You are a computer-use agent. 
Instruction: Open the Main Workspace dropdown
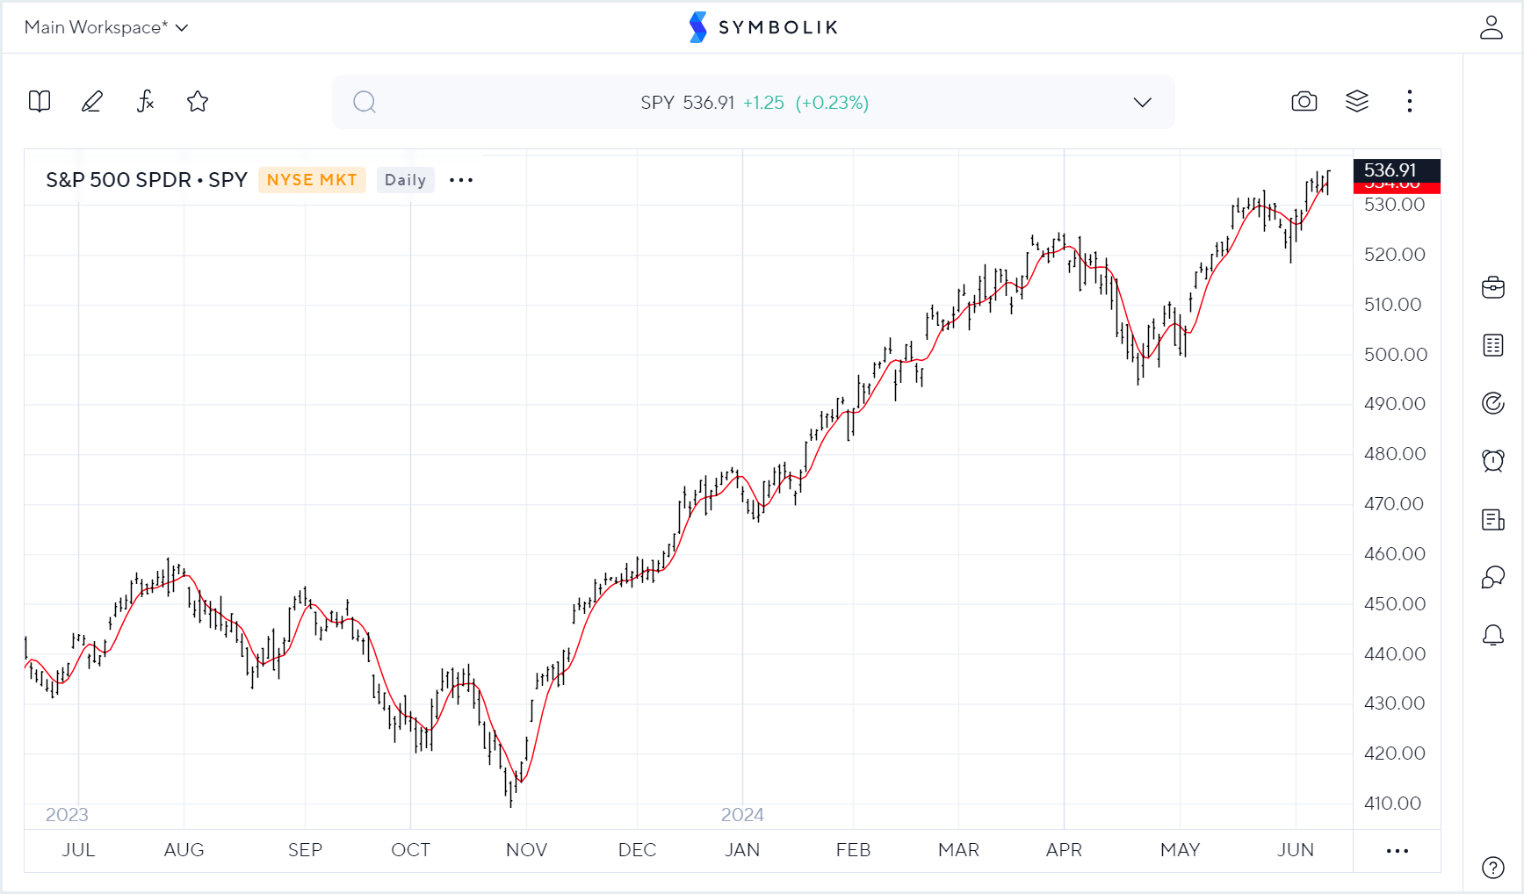coord(106,27)
